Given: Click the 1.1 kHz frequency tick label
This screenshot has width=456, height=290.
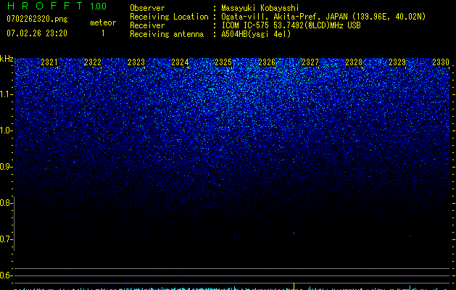Looking at the screenshot, I should point(6,94).
